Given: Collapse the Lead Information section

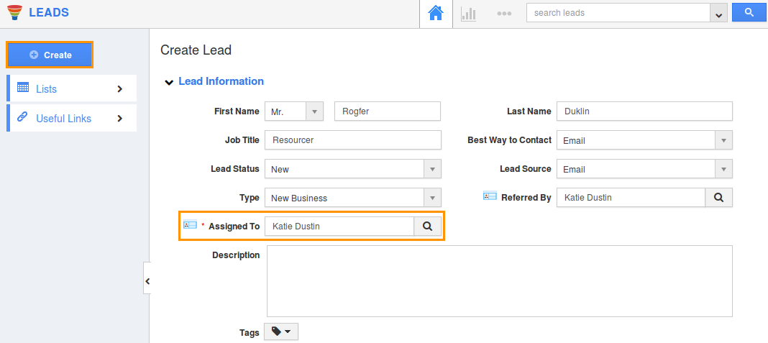Looking at the screenshot, I should [169, 82].
